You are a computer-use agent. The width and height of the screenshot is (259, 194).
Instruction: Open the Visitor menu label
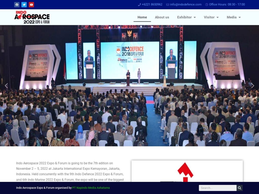coord(209,17)
